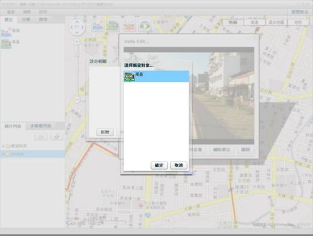Select the Show scenery marker toolbar icon
The width and height of the screenshot is (313, 236).
pos(113,26)
